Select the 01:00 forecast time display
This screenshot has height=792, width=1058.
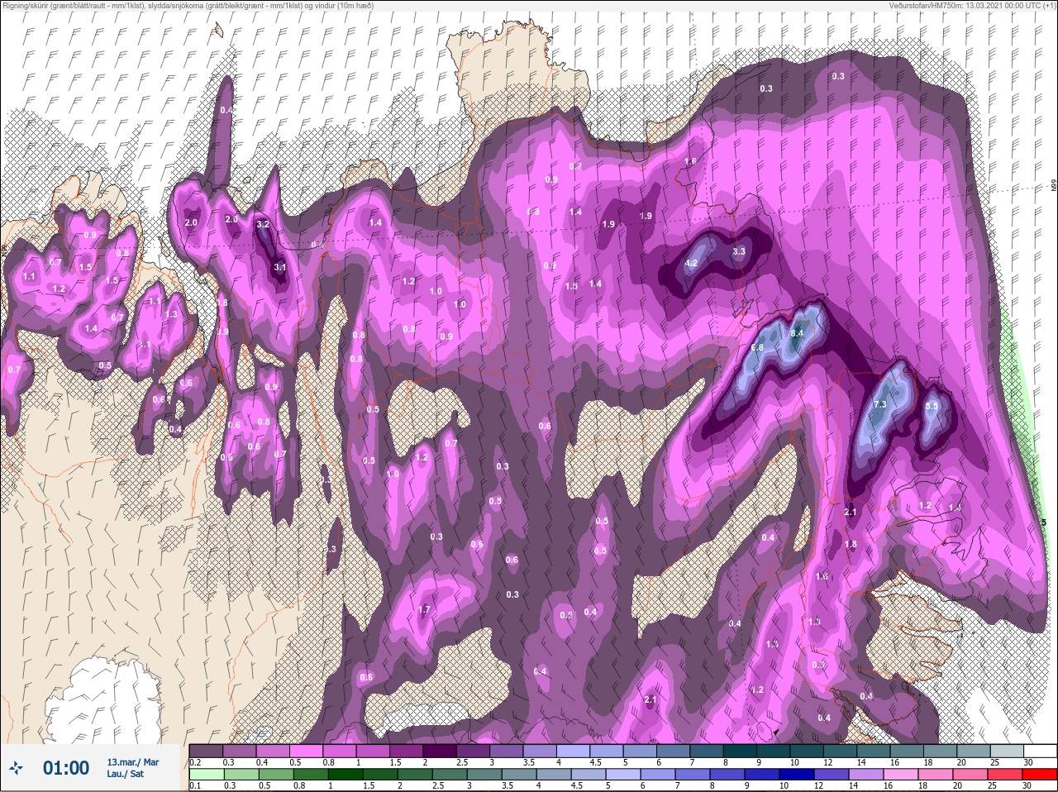[66, 768]
